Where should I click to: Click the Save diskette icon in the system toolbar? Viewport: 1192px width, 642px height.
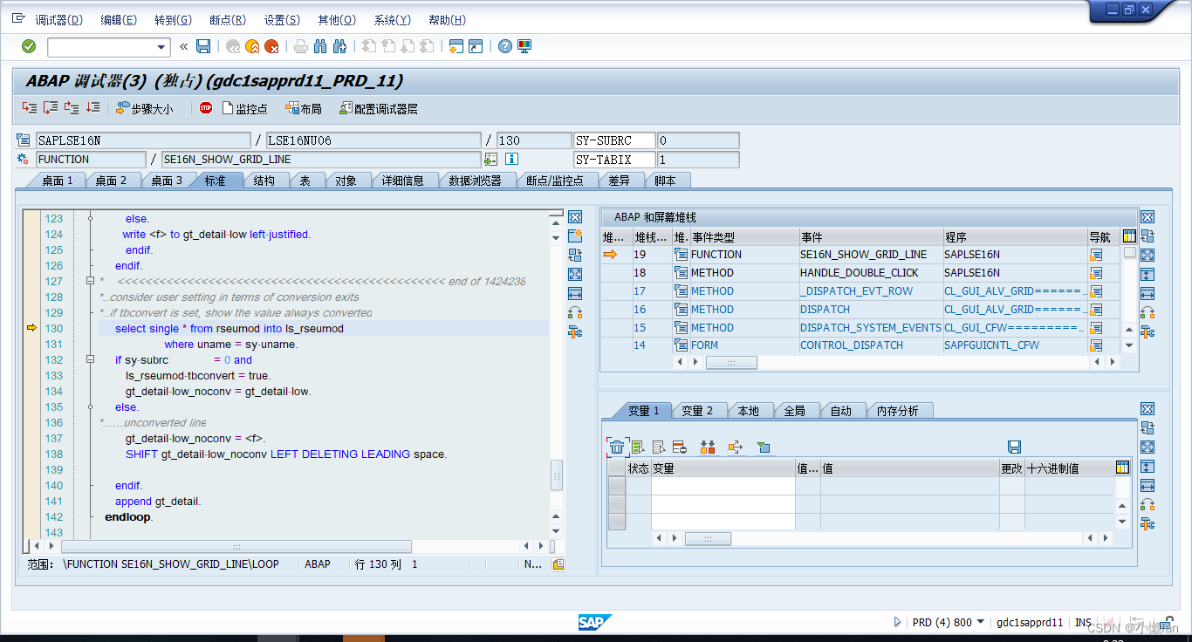(203, 46)
